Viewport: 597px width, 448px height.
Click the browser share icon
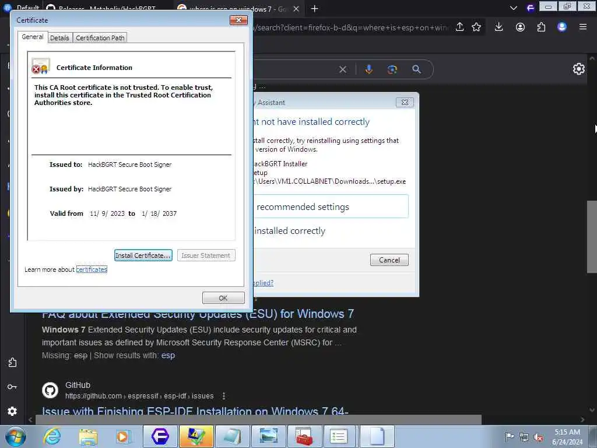[459, 27]
